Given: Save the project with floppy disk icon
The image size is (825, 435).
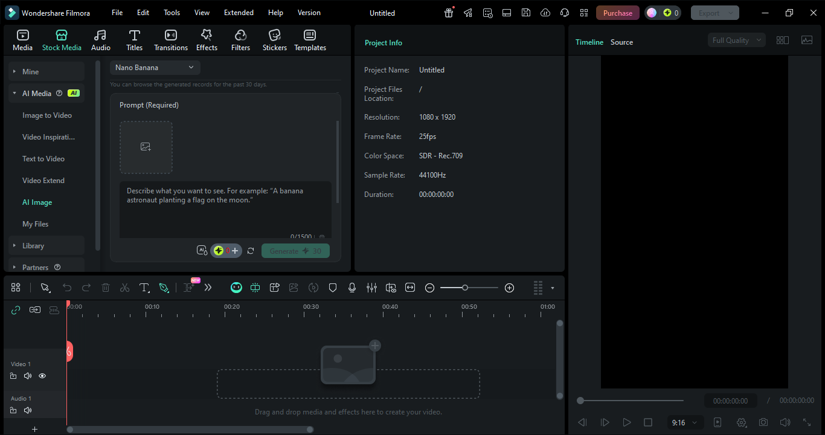Looking at the screenshot, I should pyautogui.click(x=526, y=13).
